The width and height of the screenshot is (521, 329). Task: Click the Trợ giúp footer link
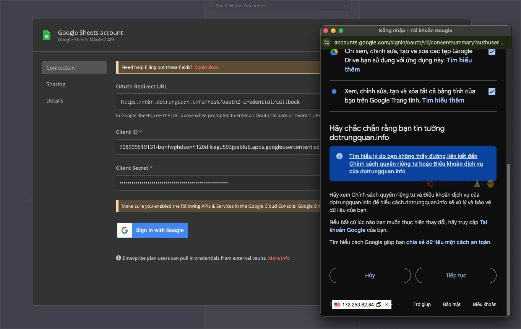pos(422,305)
